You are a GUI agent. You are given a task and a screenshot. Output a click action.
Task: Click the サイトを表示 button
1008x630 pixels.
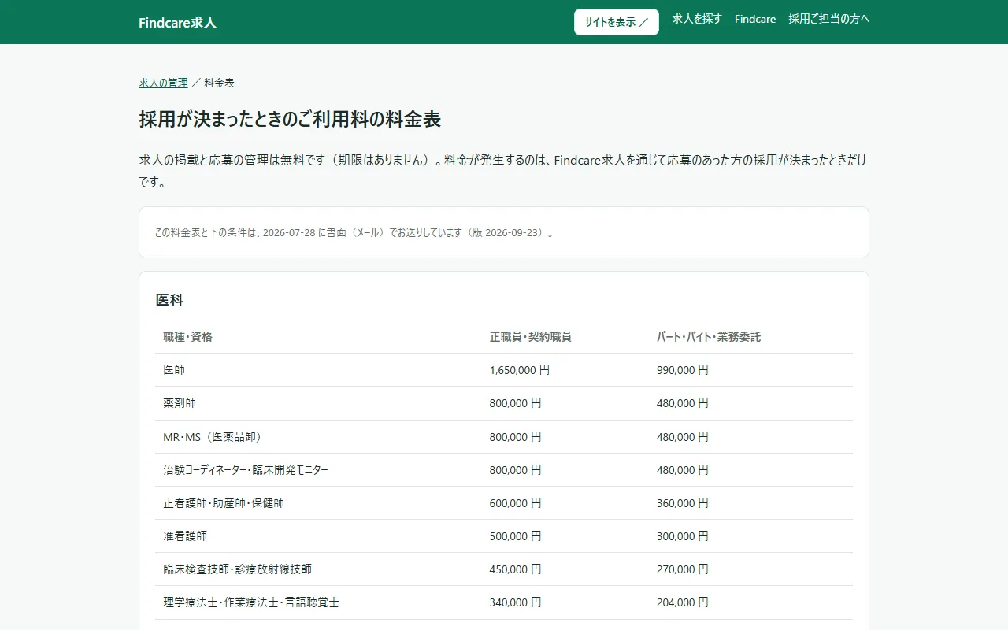(617, 22)
